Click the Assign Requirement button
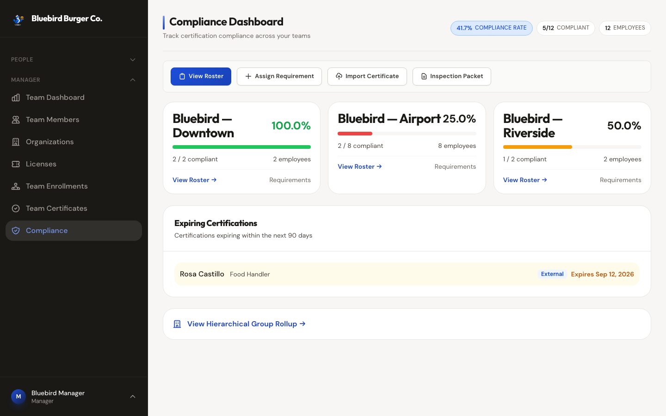The width and height of the screenshot is (666, 416). (279, 76)
